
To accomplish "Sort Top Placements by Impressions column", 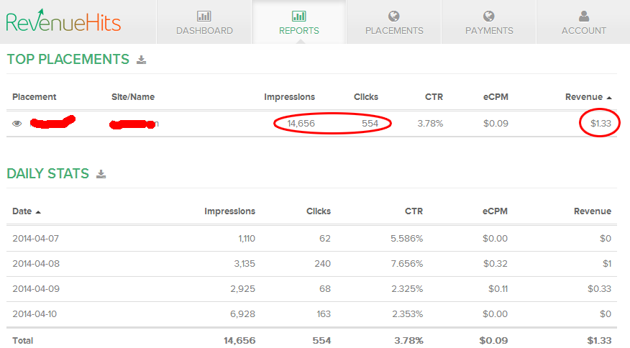I will (x=289, y=97).
